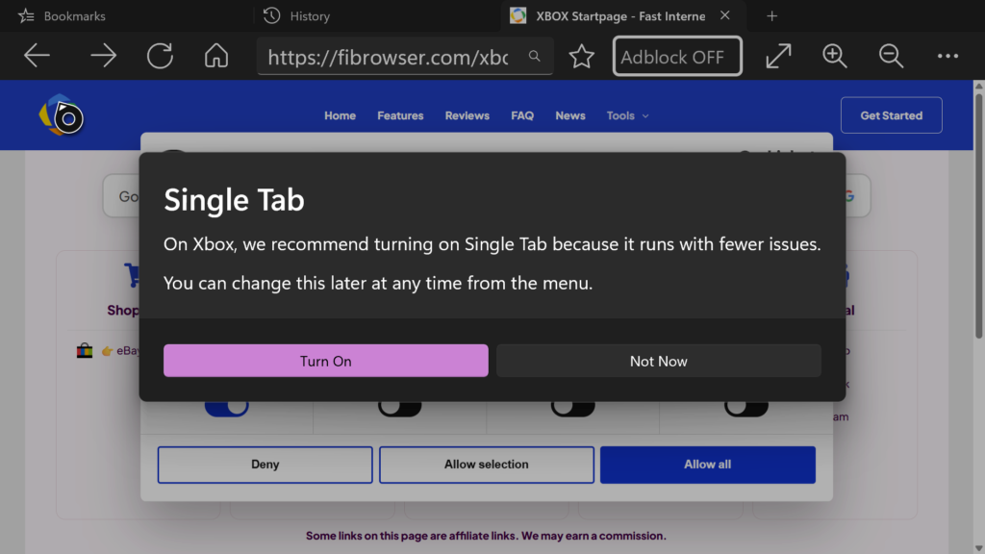Zoom out with the minus magnifier

[x=891, y=56]
